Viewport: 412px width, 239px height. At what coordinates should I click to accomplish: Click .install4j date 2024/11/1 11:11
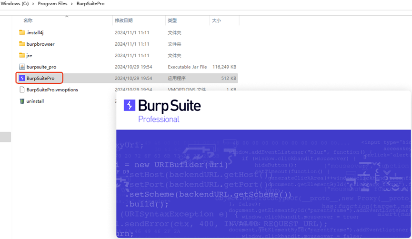[x=132, y=32]
